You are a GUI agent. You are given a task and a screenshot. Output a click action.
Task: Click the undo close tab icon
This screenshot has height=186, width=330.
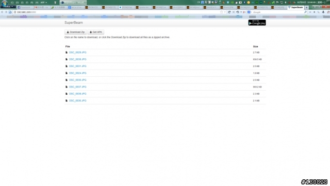tap(238, 12)
